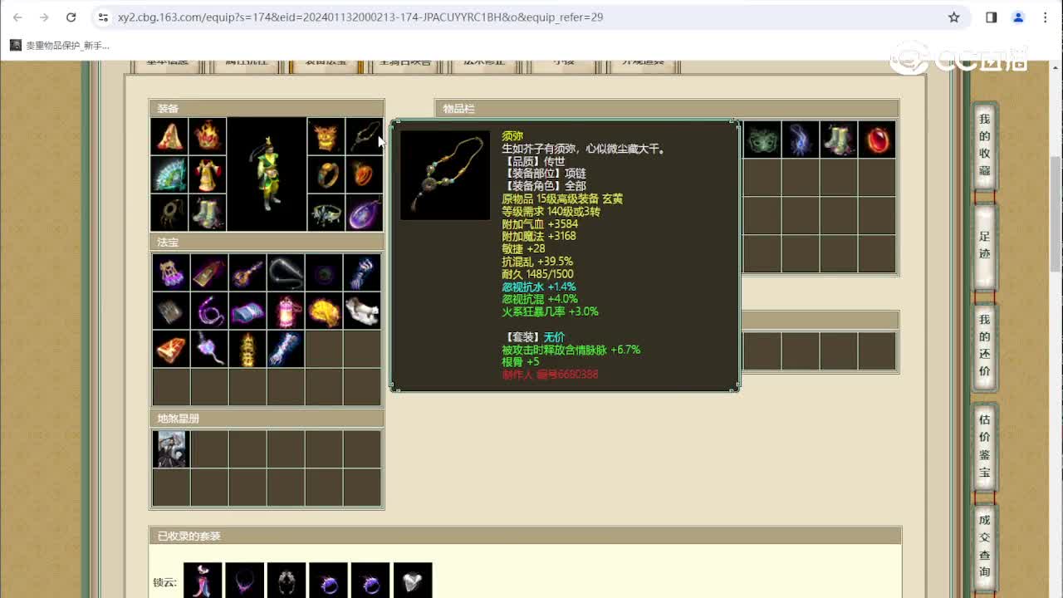This screenshot has height=598, width=1063.
Task: Open the portrait card in 地煞星册
Action: tap(171, 448)
